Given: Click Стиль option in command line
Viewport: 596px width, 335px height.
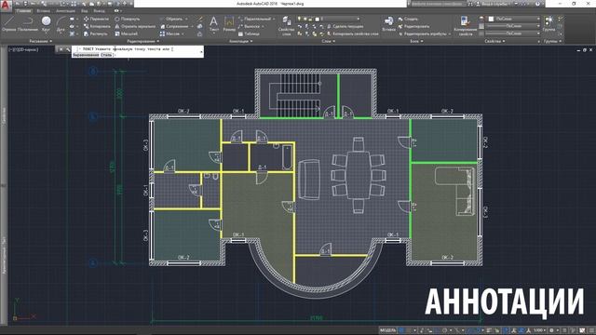Looking at the screenshot, I should point(106,55).
